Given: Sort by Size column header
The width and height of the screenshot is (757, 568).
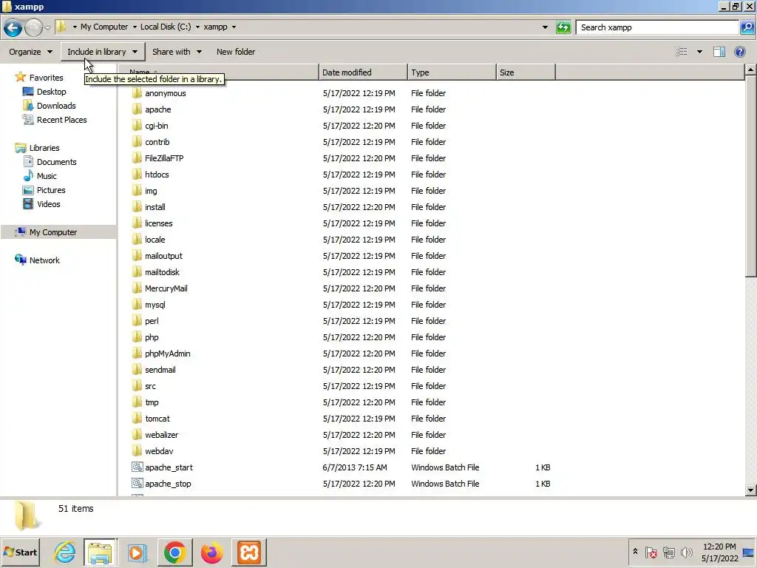Looking at the screenshot, I should (526, 72).
